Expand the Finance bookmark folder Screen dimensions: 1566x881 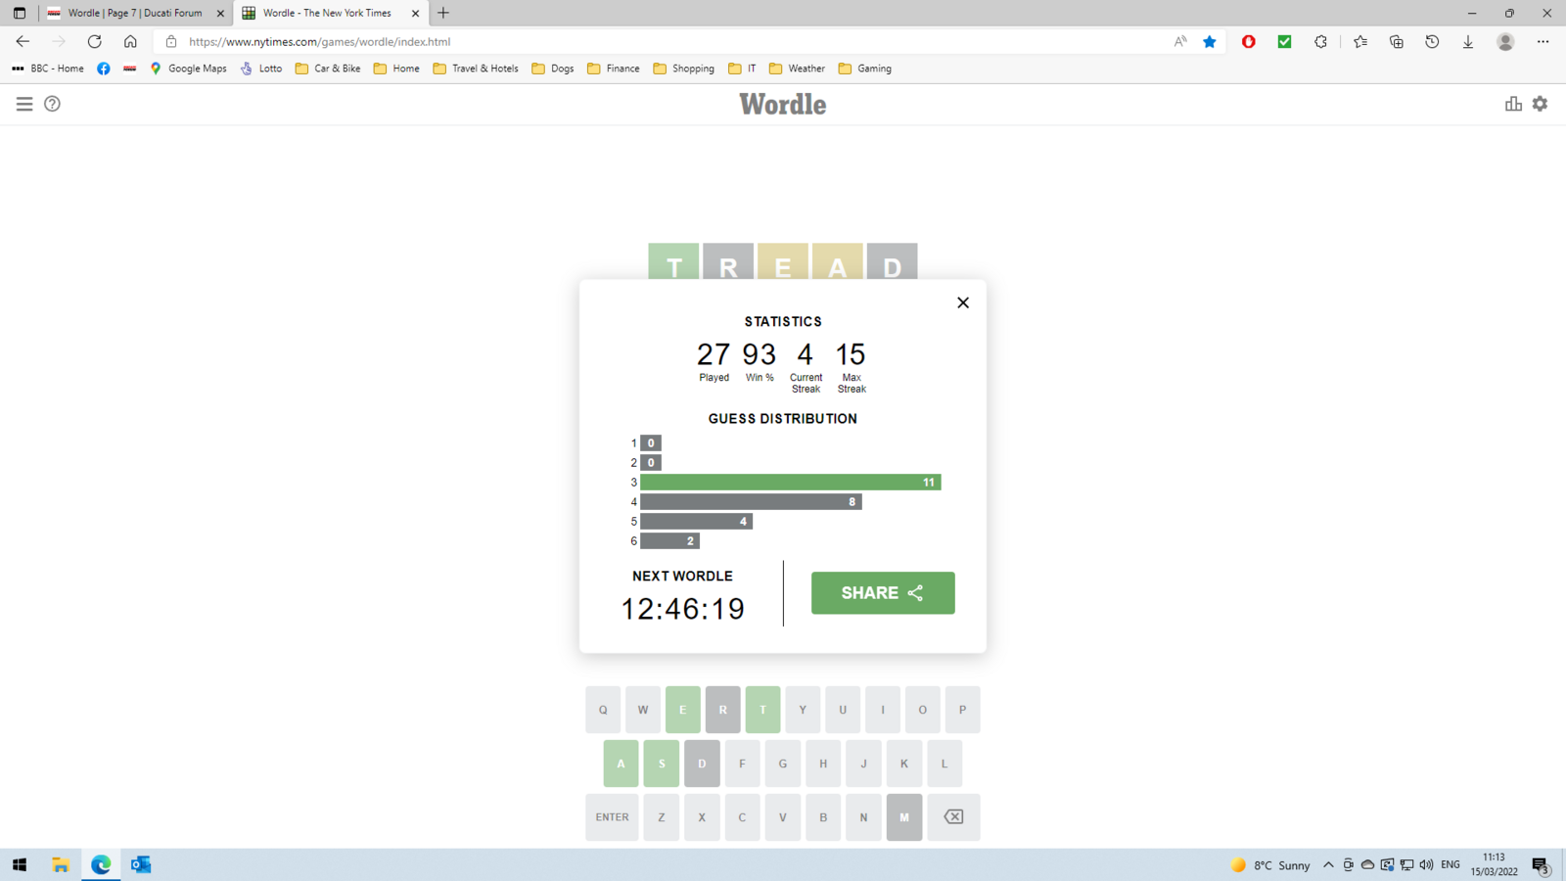click(614, 69)
